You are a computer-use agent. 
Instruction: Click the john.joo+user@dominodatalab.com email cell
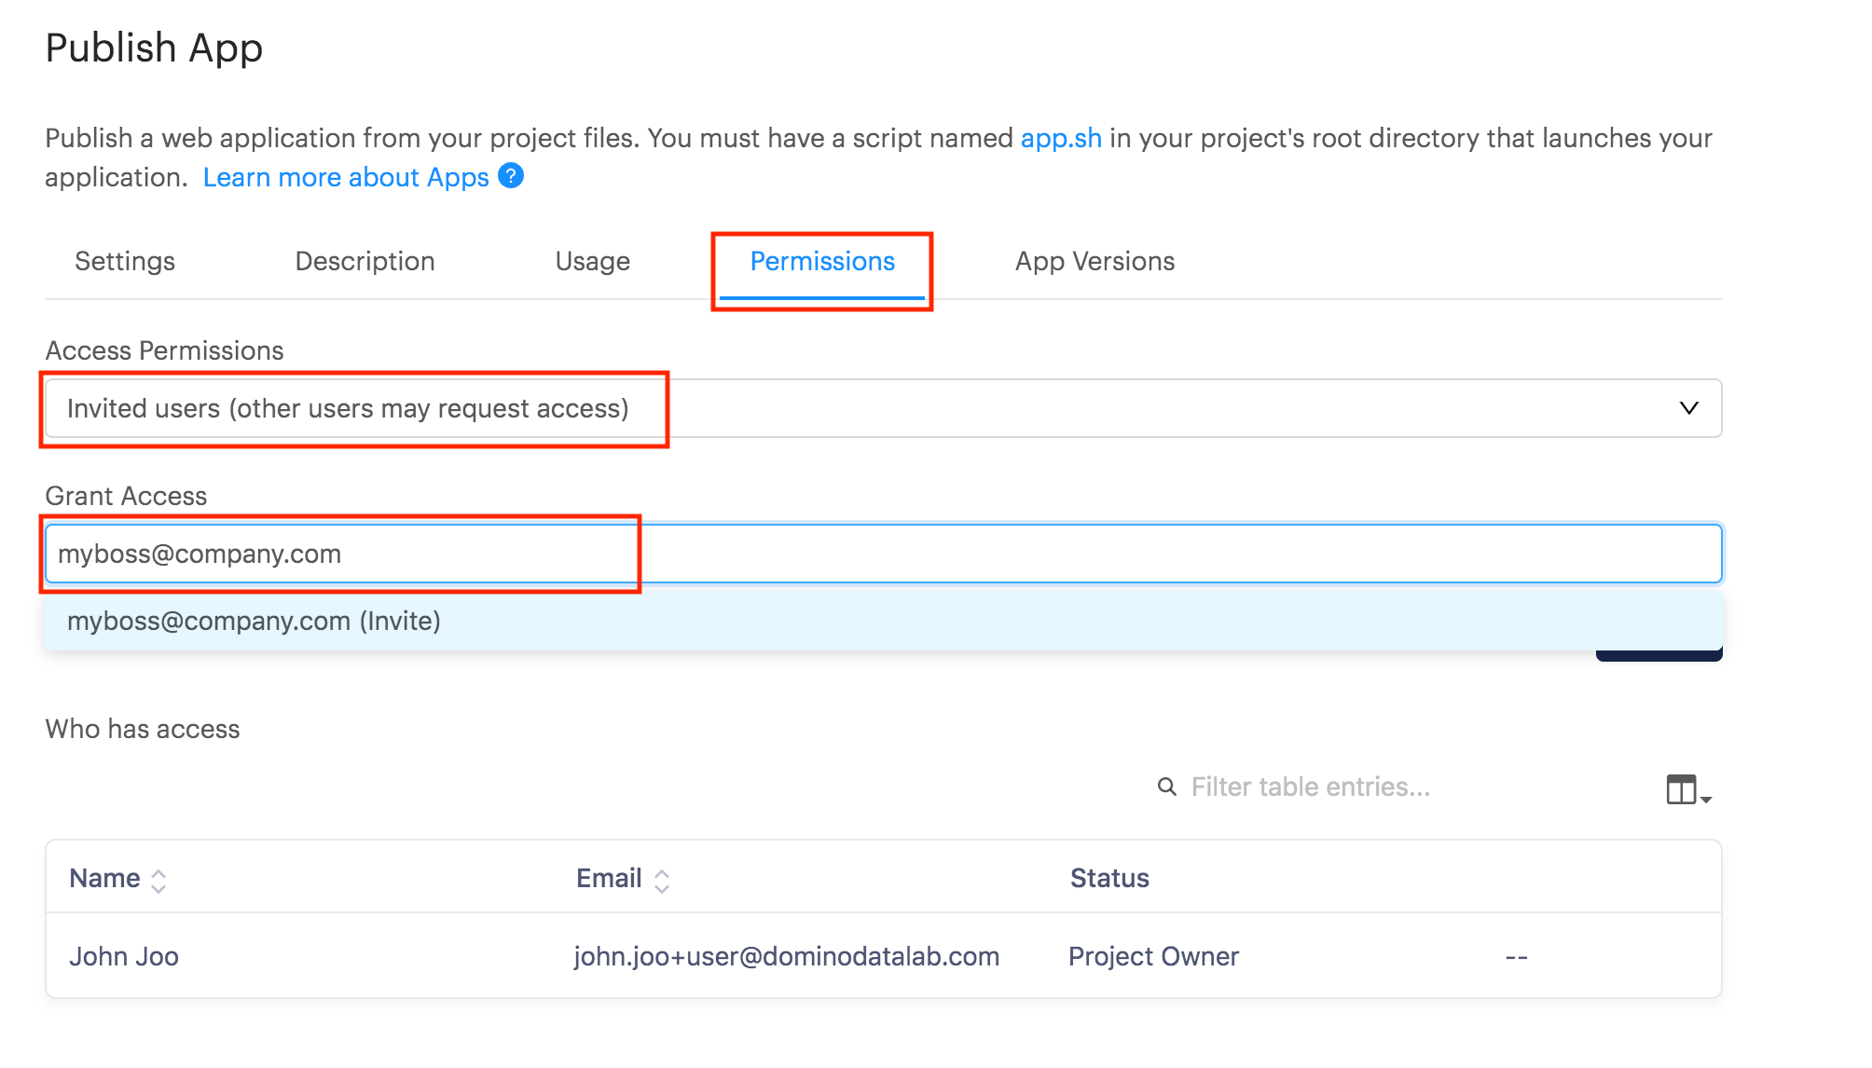point(786,956)
